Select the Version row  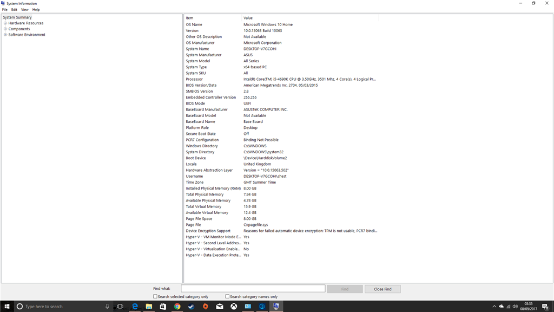pyautogui.click(x=281, y=30)
